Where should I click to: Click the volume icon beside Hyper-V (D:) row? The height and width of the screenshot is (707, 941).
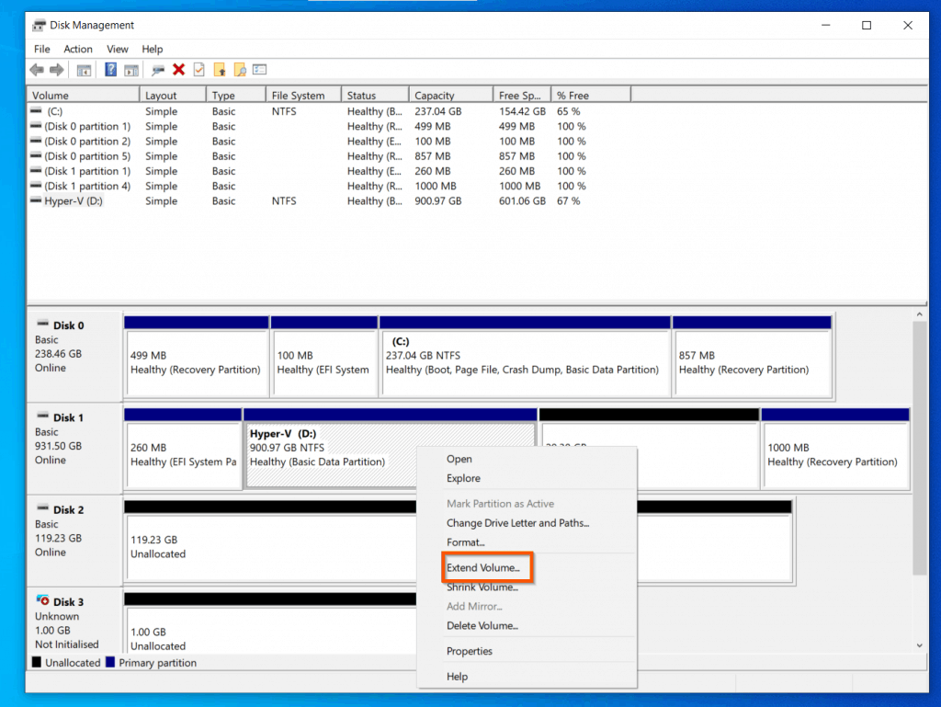tap(36, 200)
